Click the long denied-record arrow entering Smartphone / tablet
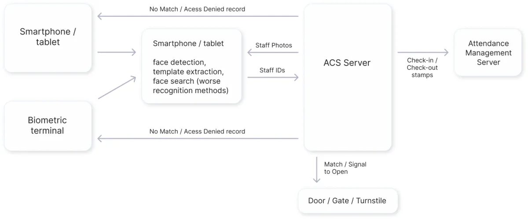The width and height of the screenshot is (528, 220). pyautogui.click(x=198, y=17)
